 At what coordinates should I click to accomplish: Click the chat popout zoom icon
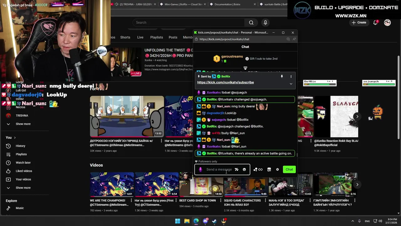click(288, 39)
